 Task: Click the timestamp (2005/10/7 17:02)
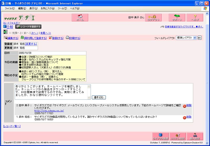(x=44, y=113)
